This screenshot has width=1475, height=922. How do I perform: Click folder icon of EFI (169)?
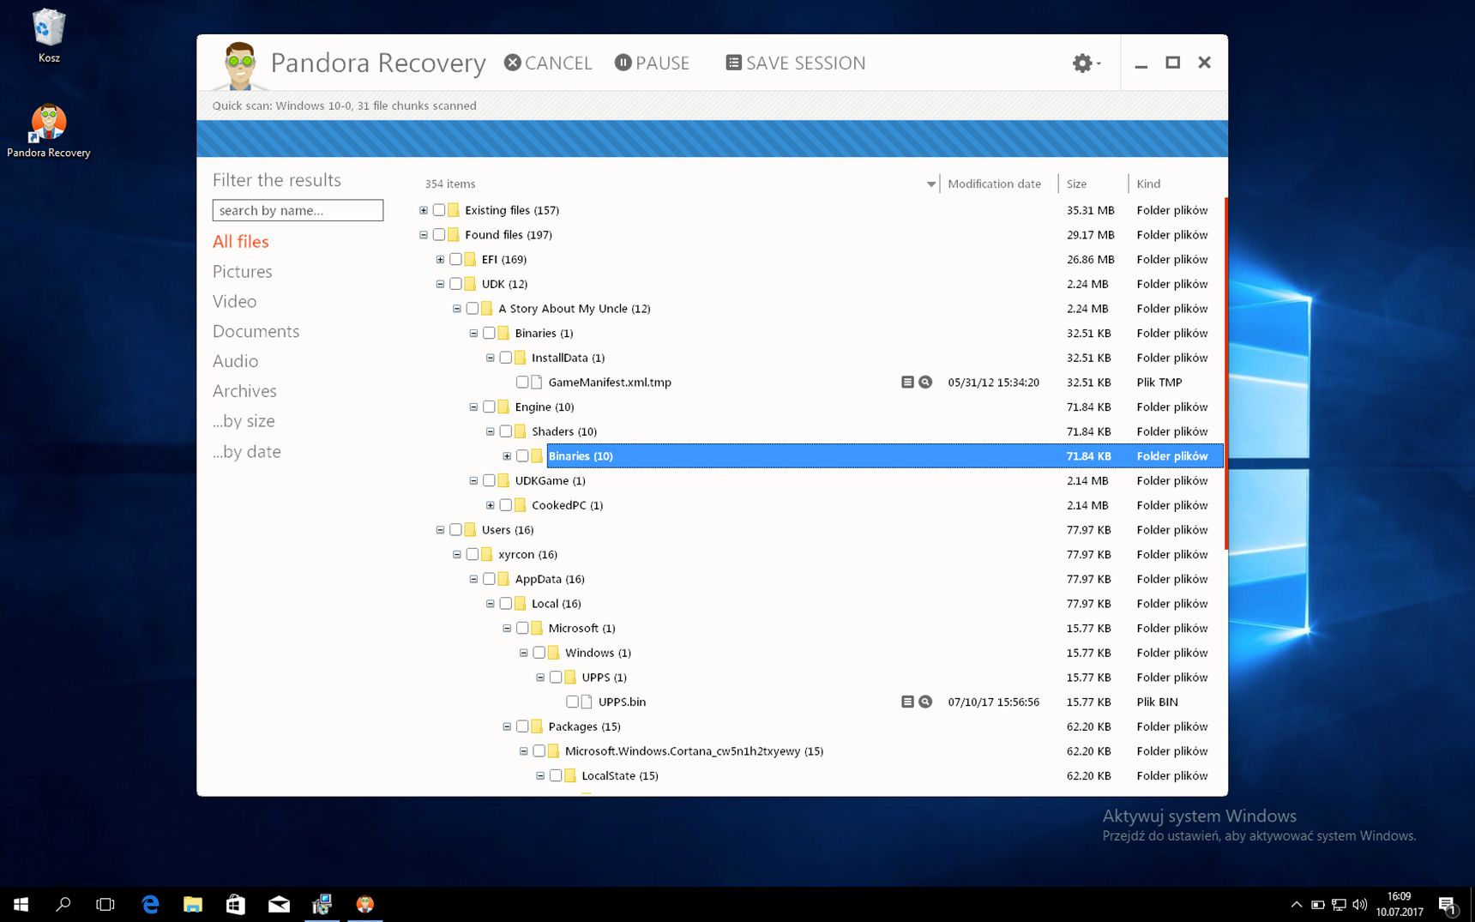pyautogui.click(x=470, y=260)
